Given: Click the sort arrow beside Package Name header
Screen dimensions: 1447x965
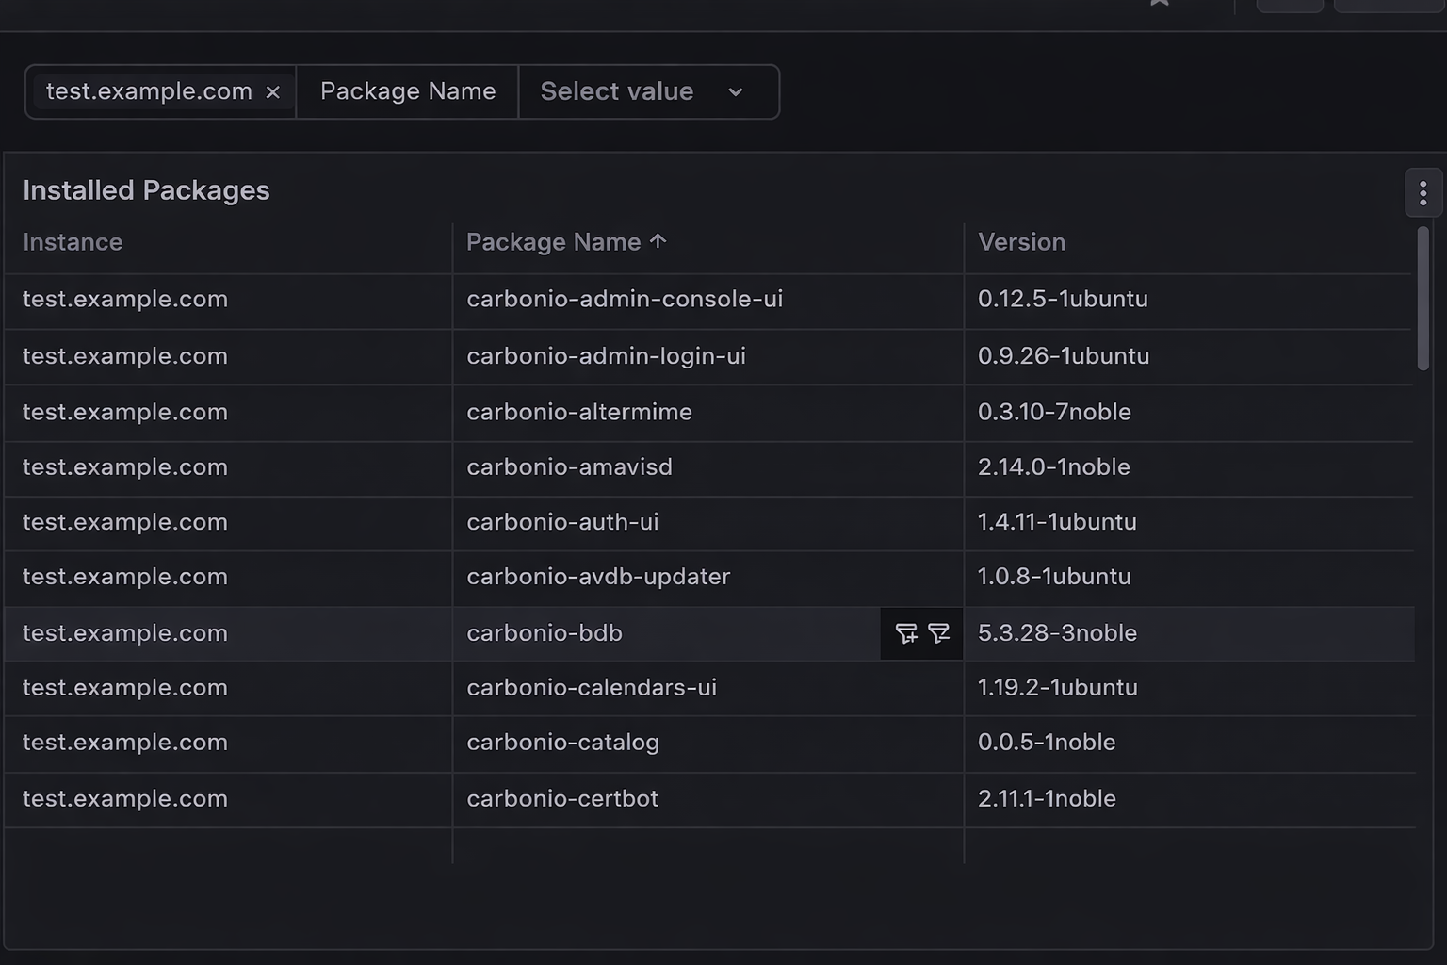Looking at the screenshot, I should (x=658, y=241).
